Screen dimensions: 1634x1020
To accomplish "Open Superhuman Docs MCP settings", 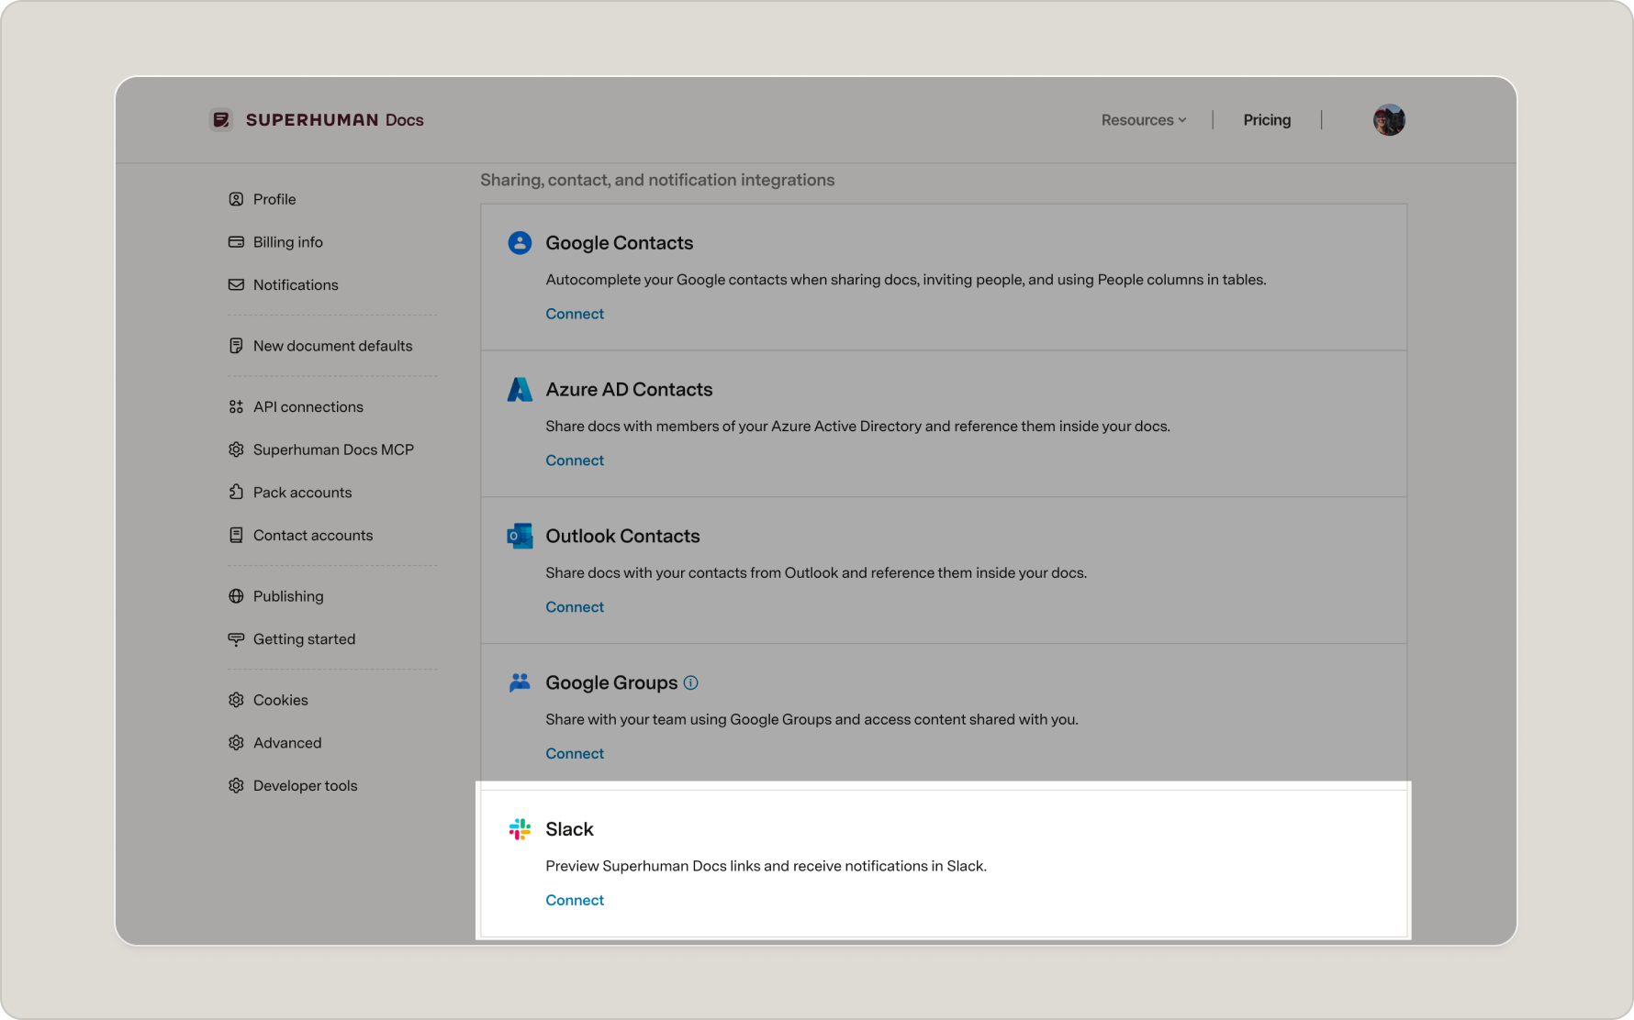I will (x=333, y=449).
